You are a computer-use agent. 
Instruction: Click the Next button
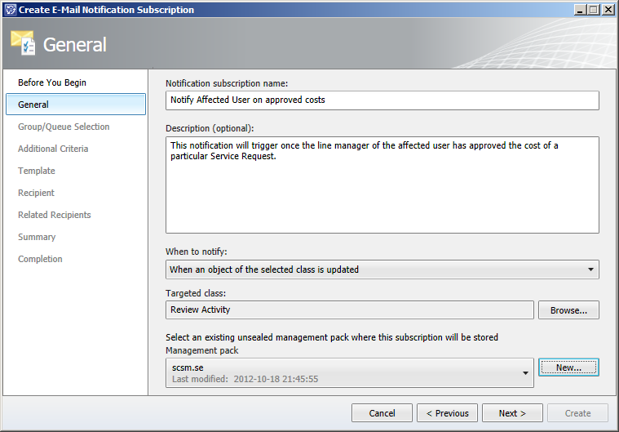(x=512, y=413)
